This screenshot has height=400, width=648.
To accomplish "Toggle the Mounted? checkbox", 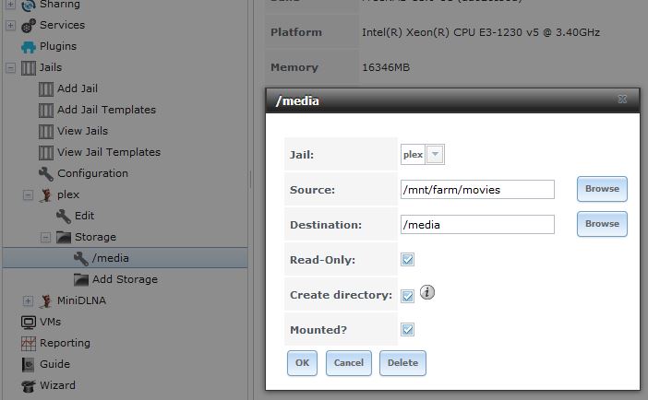I will tap(407, 329).
